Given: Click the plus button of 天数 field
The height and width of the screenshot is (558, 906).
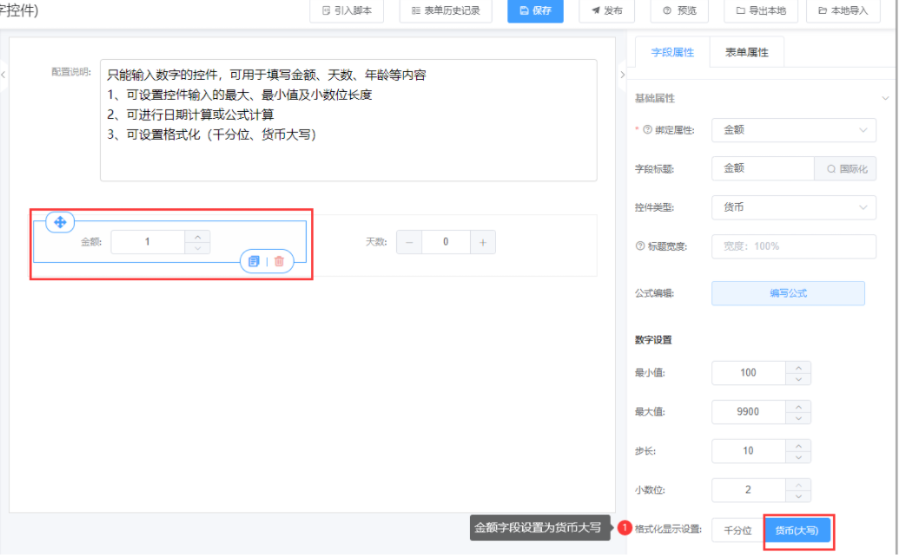Looking at the screenshot, I should [483, 242].
